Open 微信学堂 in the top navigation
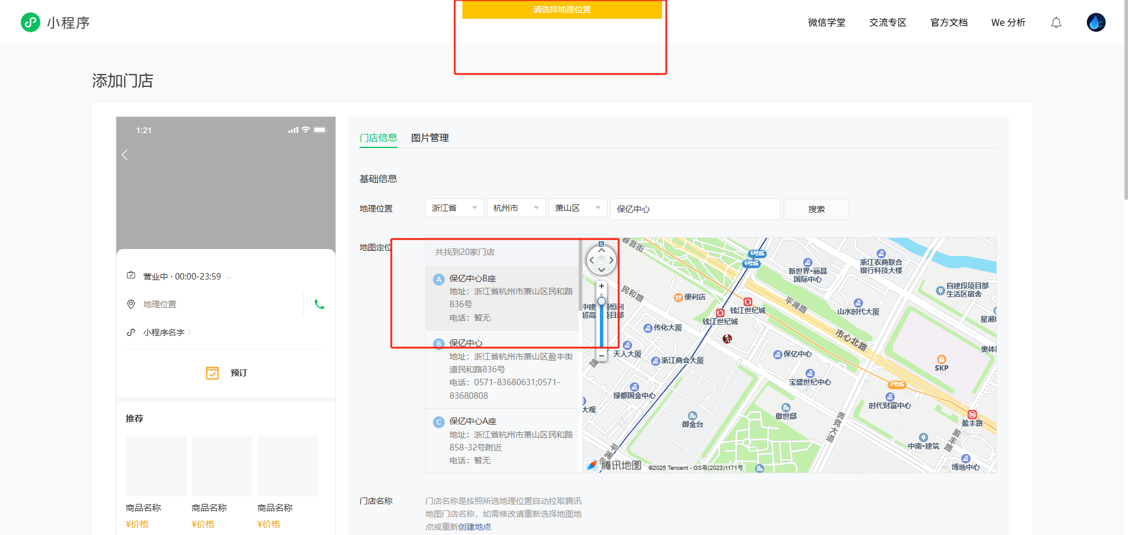The image size is (1128, 535). tap(827, 22)
